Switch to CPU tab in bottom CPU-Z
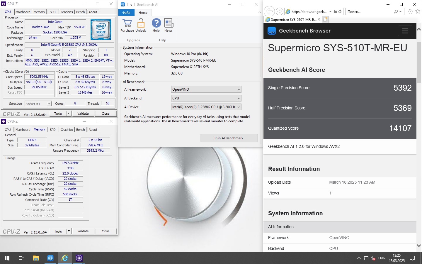422x264 pixels. pyautogui.click(x=8, y=130)
